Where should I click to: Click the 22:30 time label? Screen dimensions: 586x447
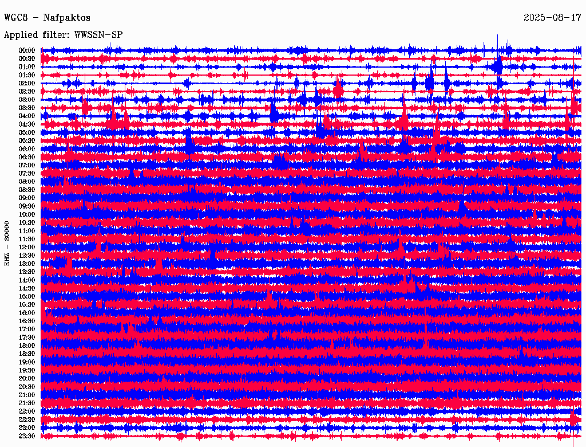point(27,420)
